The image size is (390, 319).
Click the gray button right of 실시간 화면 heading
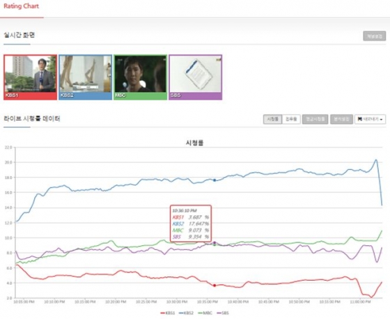tap(375, 36)
